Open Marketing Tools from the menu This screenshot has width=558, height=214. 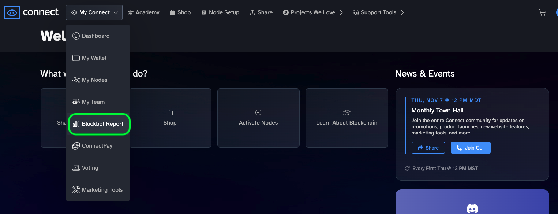click(98, 190)
